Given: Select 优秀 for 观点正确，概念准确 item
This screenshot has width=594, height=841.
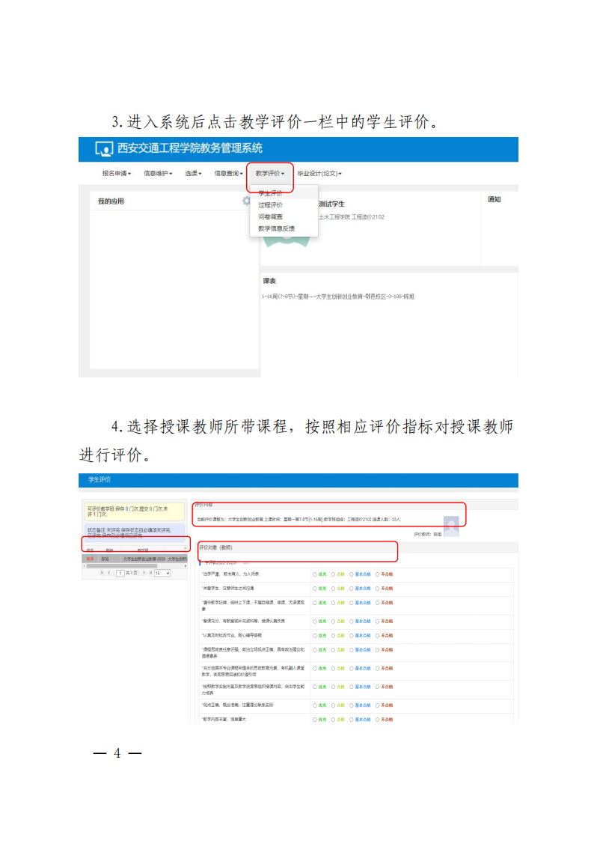Looking at the screenshot, I should click(x=315, y=705).
